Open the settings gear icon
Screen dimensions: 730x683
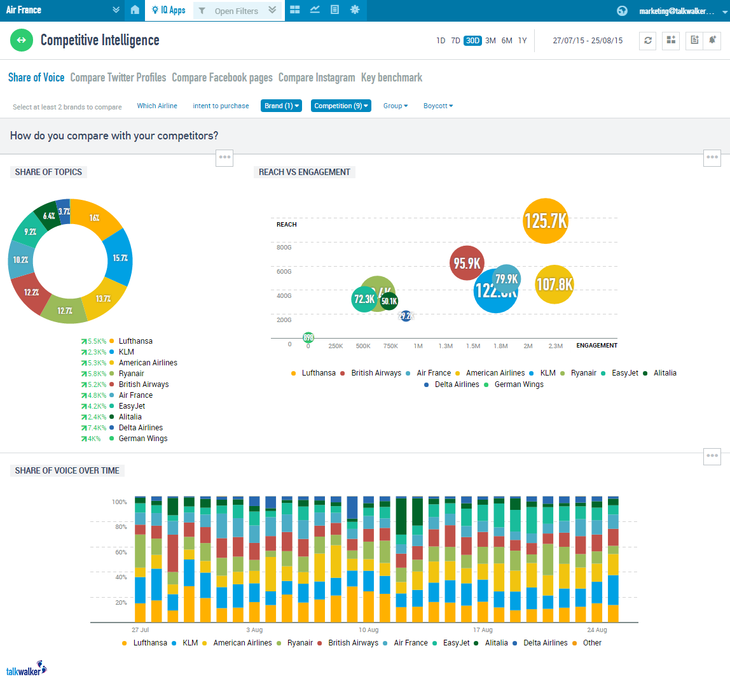355,10
